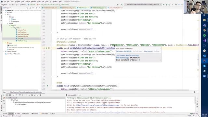Click the Collapse All icon in the Project panel
This screenshot has width=208, height=117.
click(33, 8)
